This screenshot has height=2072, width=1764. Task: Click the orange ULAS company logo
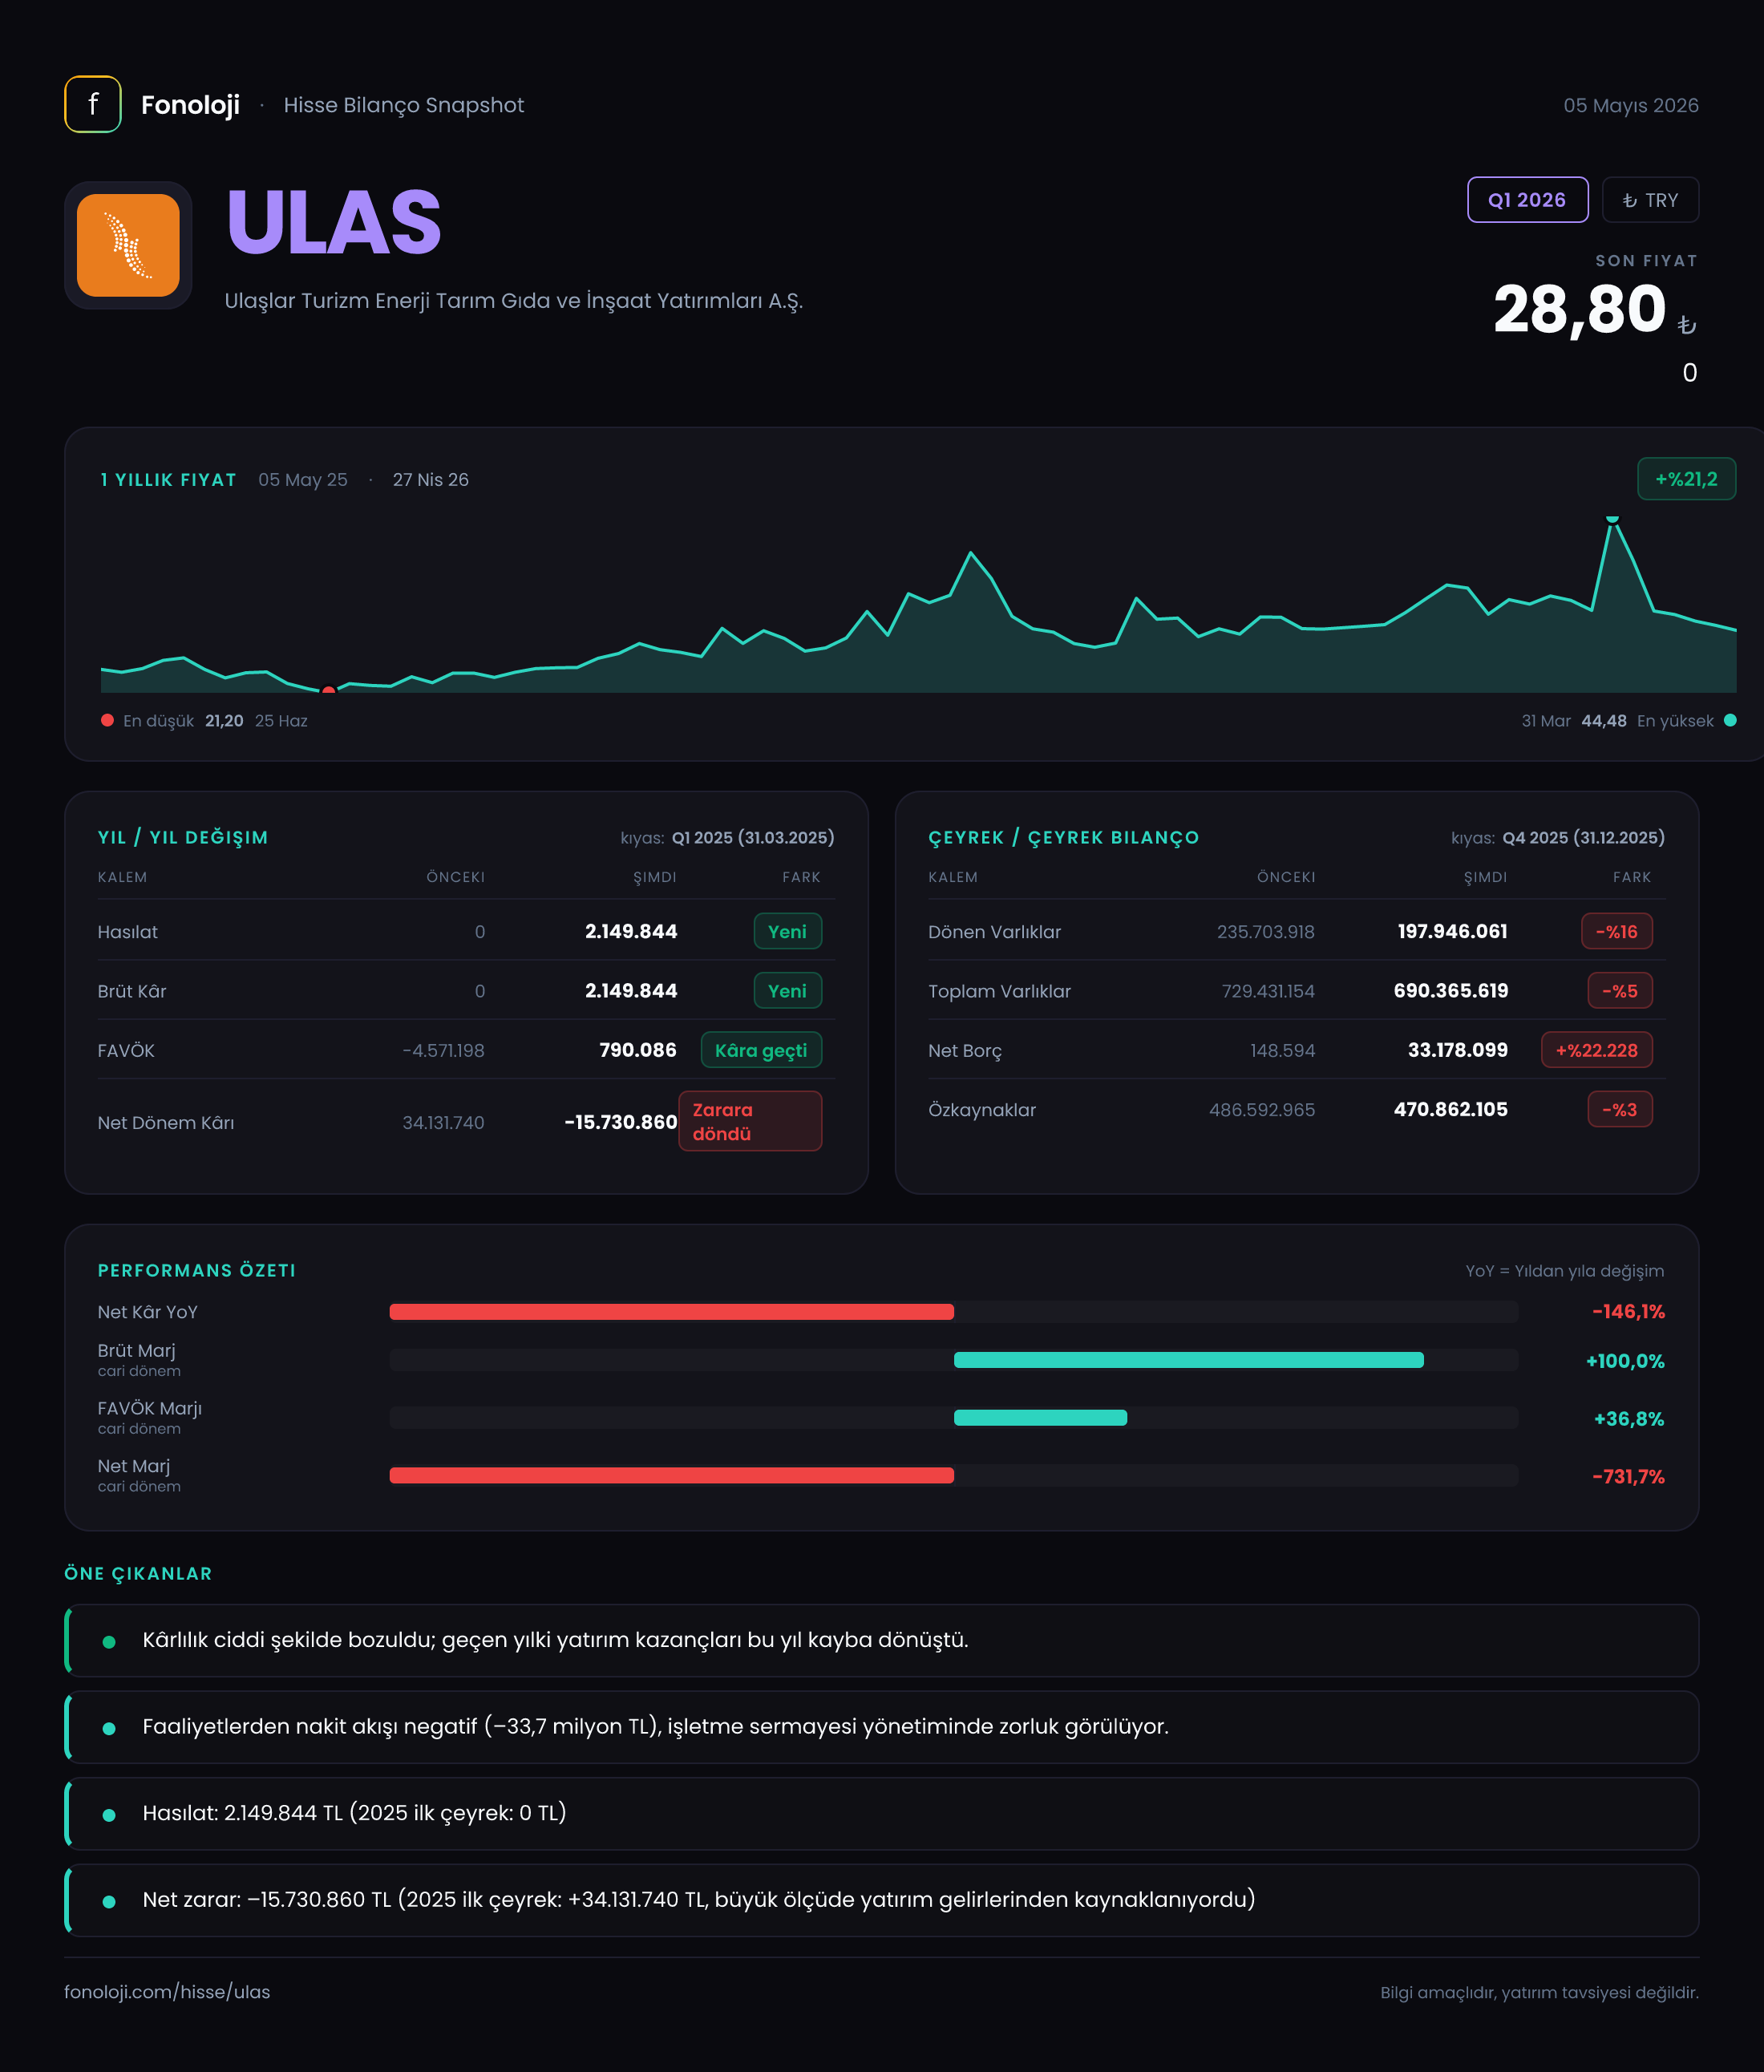tap(128, 245)
